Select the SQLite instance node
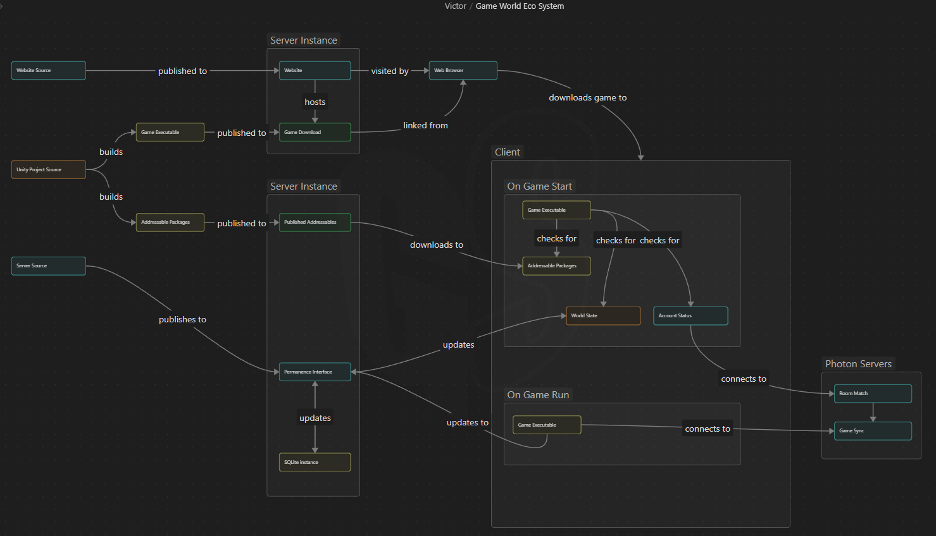936x536 pixels. 315,462
